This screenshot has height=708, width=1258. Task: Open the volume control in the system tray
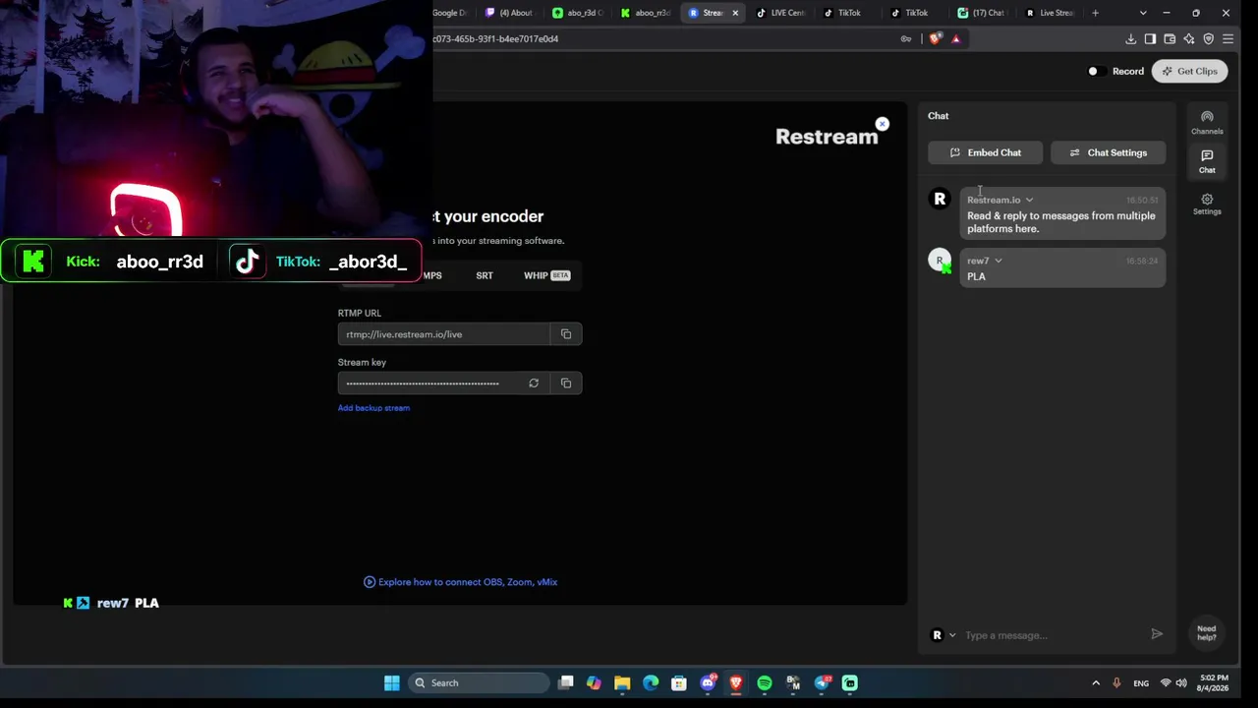coord(1181,682)
